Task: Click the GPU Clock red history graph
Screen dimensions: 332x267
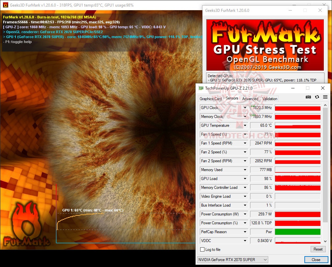Action: 297,108
